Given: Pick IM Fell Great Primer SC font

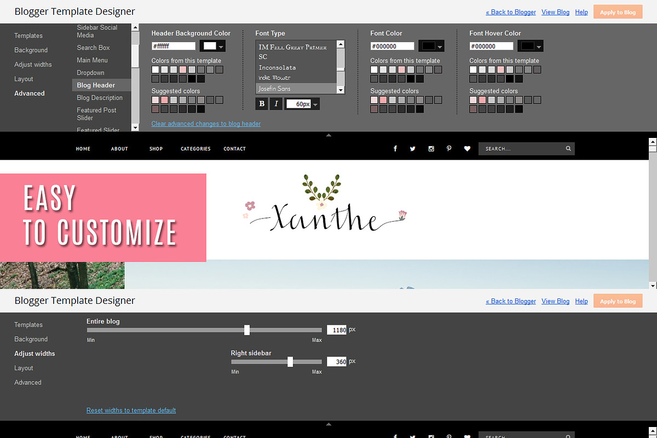Looking at the screenshot, I should 296,51.
